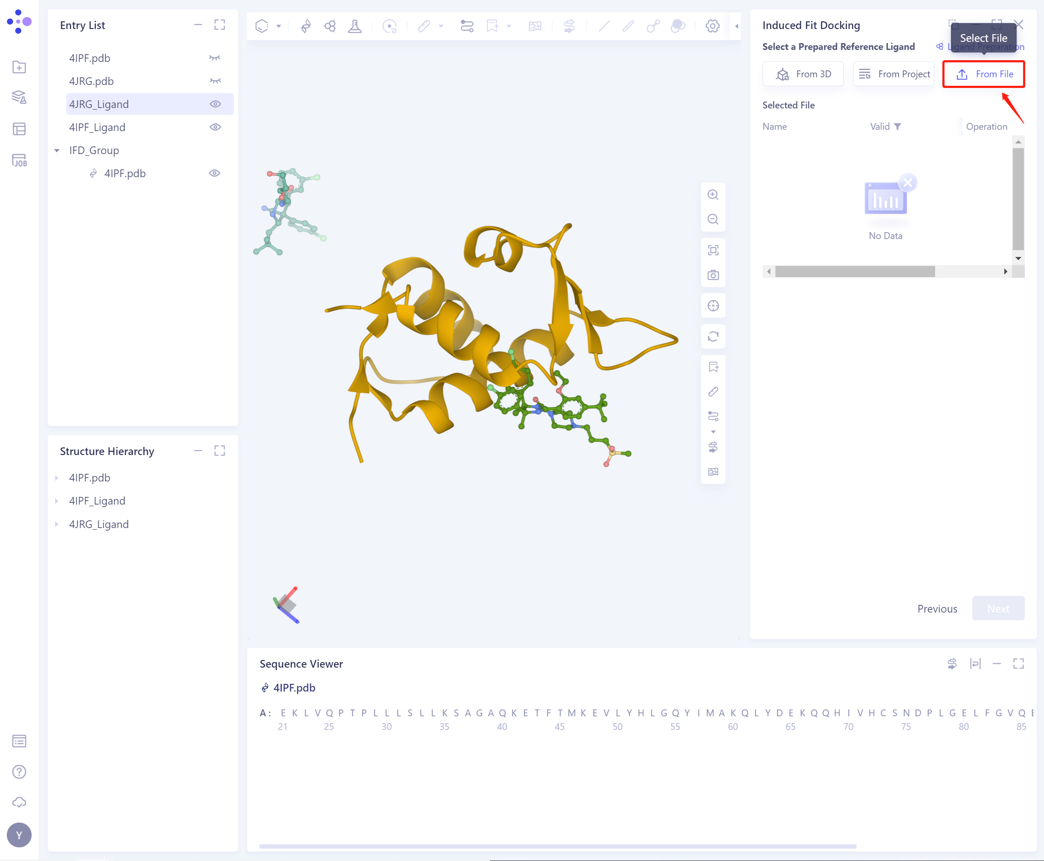Open the Valid column filter dropdown
Screen dimensions: 1044x861
(897, 126)
